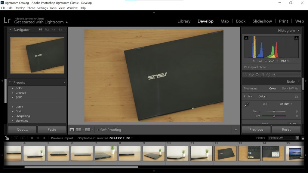The image size is (308, 173).
Task: Hide the top module picker panel arrow
Action: tap(154, 12)
